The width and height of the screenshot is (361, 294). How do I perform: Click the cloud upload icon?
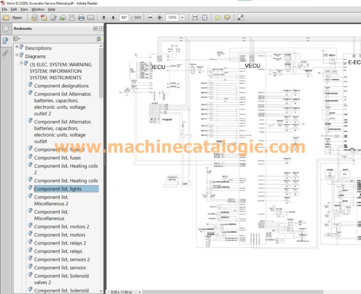(x=63, y=17)
